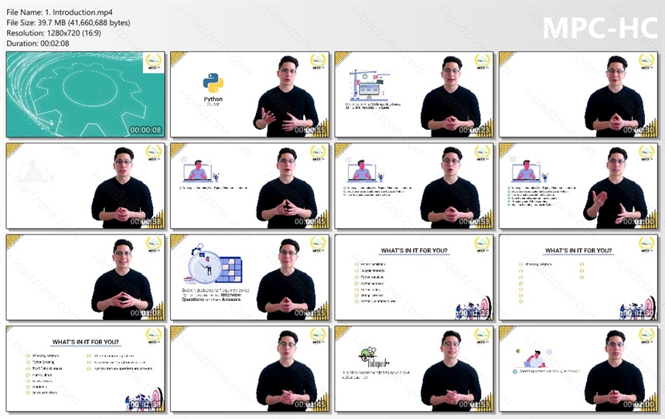665x419 pixels.
Task: Open the mostly empty bullet list thumbnail at 00:01:30
Action: [x=578, y=277]
